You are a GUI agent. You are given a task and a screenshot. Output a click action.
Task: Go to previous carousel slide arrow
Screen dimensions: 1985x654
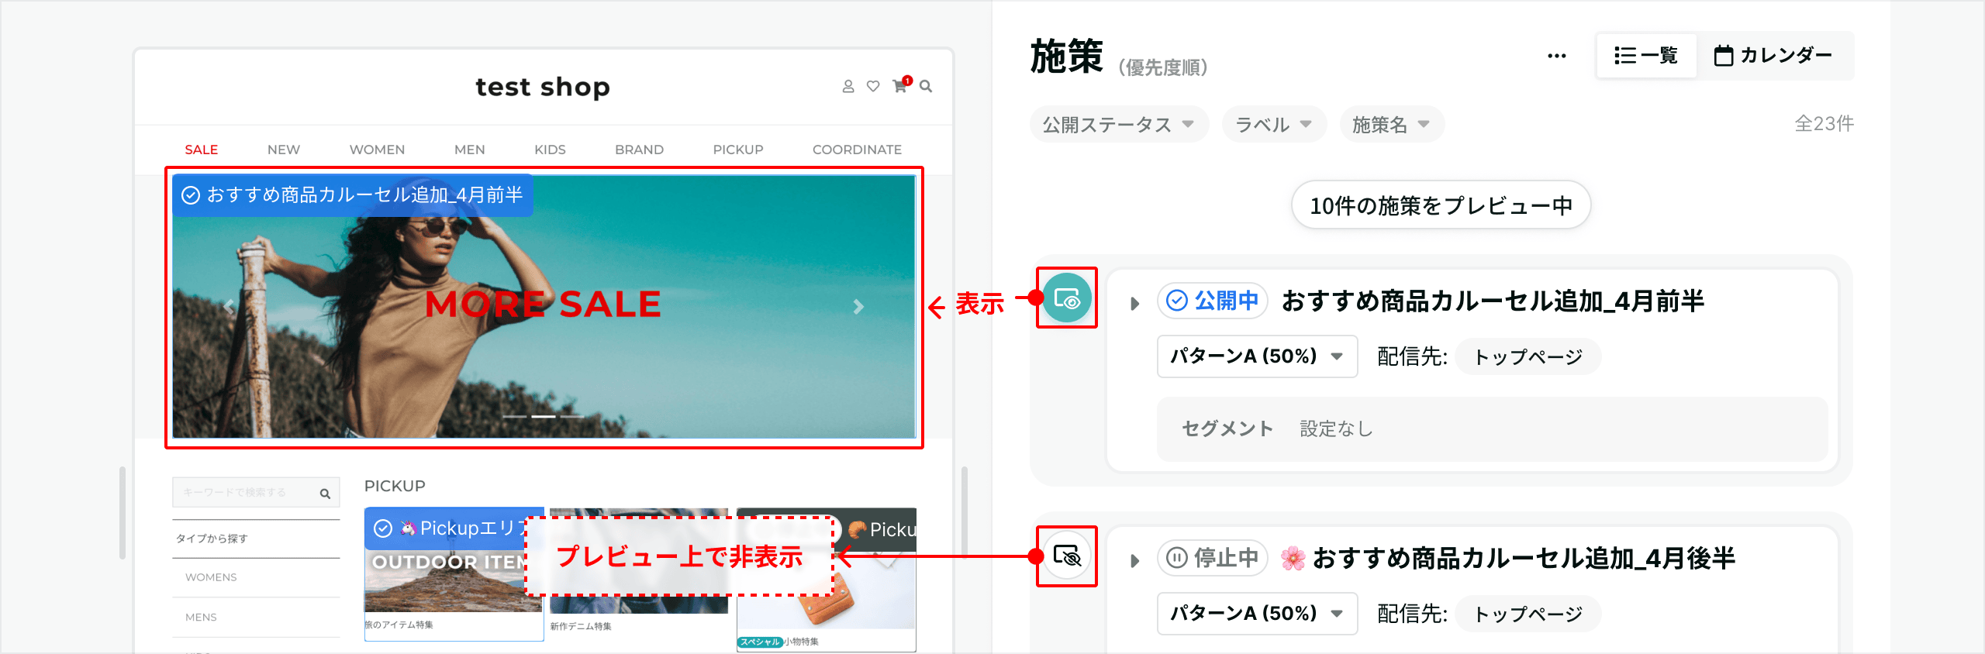click(229, 307)
